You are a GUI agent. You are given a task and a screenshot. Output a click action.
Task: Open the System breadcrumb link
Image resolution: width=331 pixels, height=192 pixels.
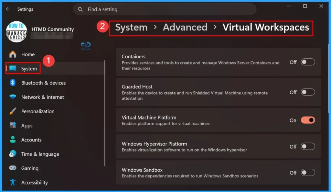pos(131,28)
